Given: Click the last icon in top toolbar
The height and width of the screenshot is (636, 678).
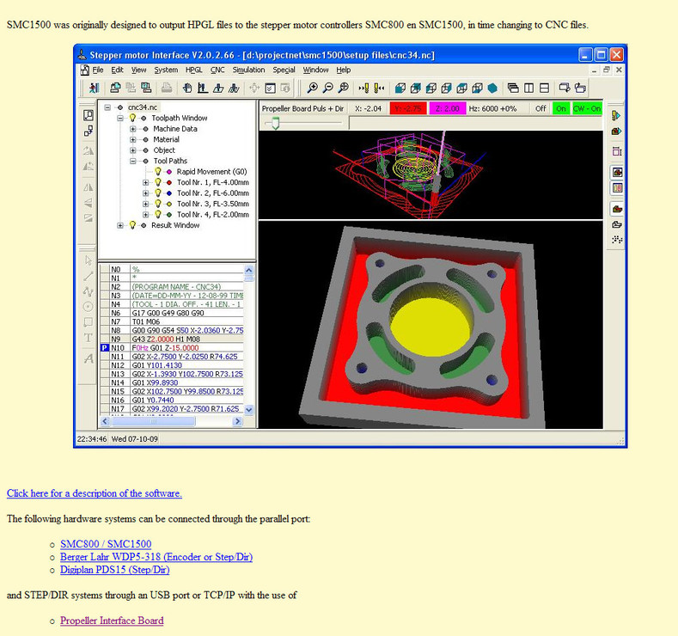Looking at the screenshot, I should [580, 89].
